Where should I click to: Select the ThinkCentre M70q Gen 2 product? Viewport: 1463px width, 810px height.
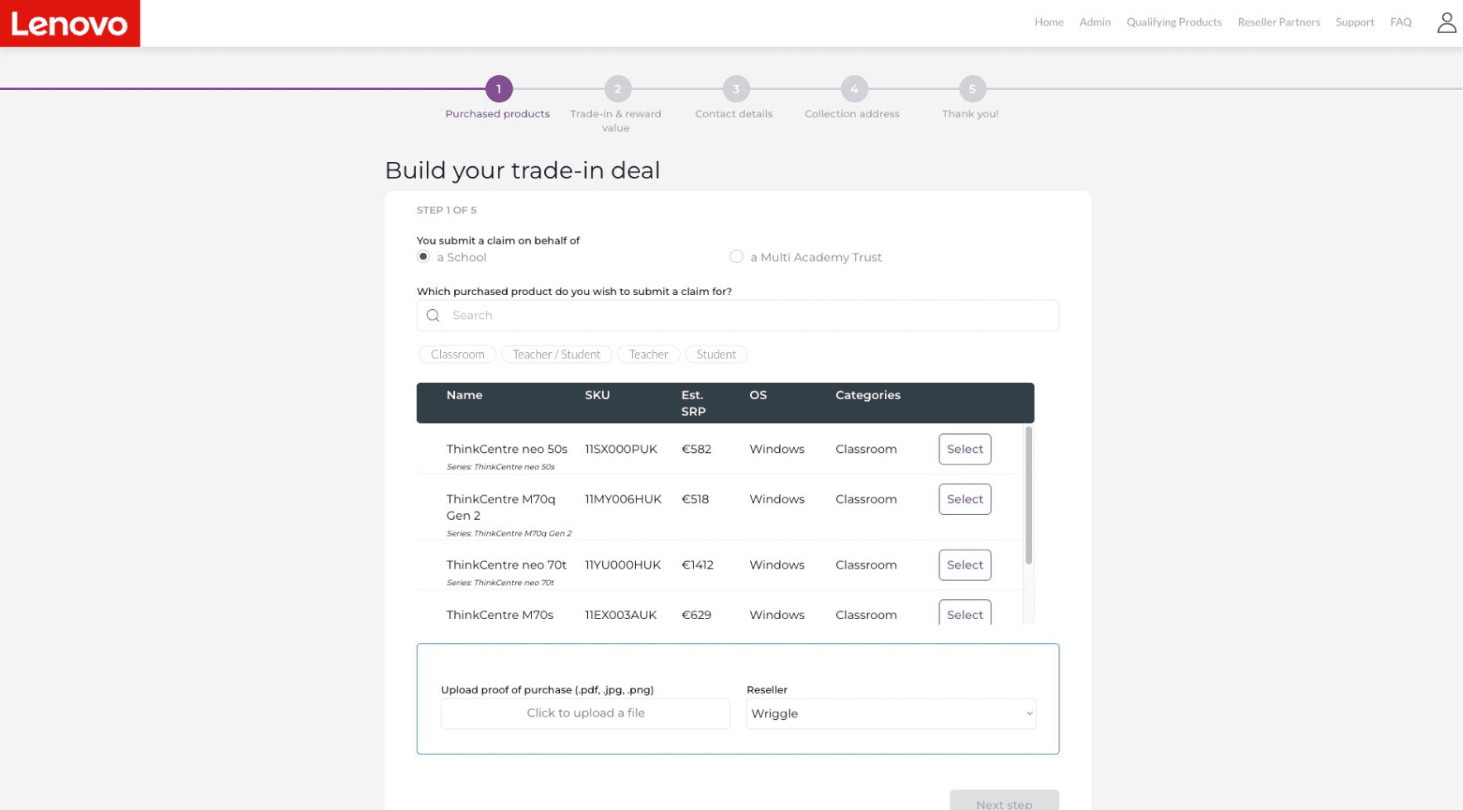(x=964, y=499)
